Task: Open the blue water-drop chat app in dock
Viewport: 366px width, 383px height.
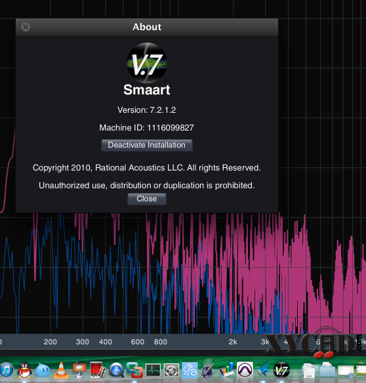Action: [43, 370]
